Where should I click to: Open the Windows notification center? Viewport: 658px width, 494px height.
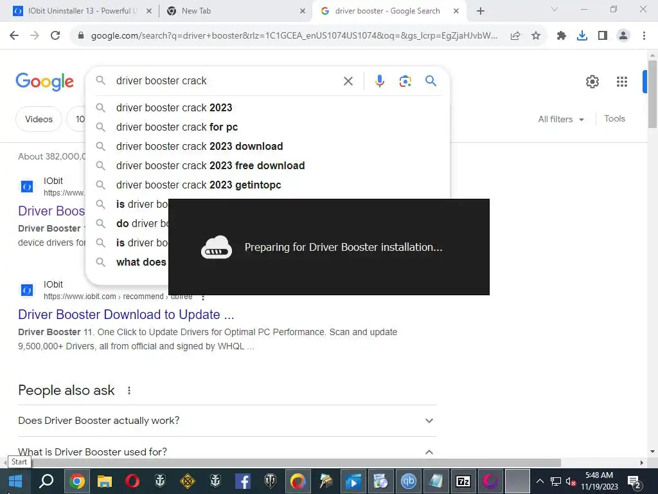click(634, 482)
